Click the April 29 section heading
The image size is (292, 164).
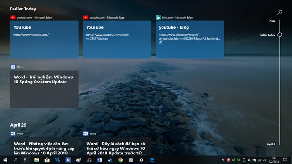(18, 125)
